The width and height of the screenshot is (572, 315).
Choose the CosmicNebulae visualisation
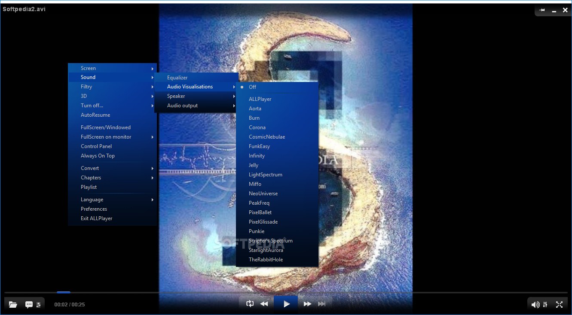point(266,137)
